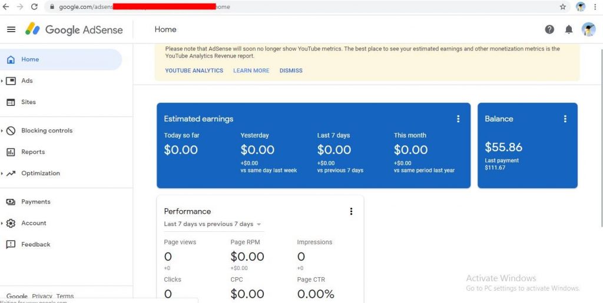
Task: Open Last 7 days comparison dropdown
Action: click(213, 224)
